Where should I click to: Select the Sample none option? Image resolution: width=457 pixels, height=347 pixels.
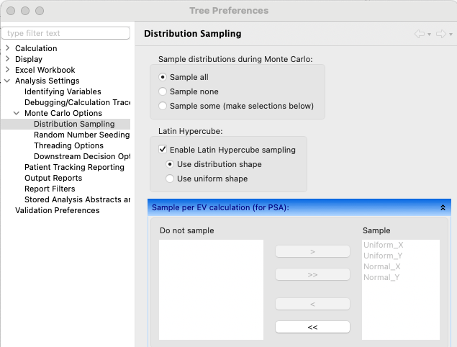click(163, 91)
